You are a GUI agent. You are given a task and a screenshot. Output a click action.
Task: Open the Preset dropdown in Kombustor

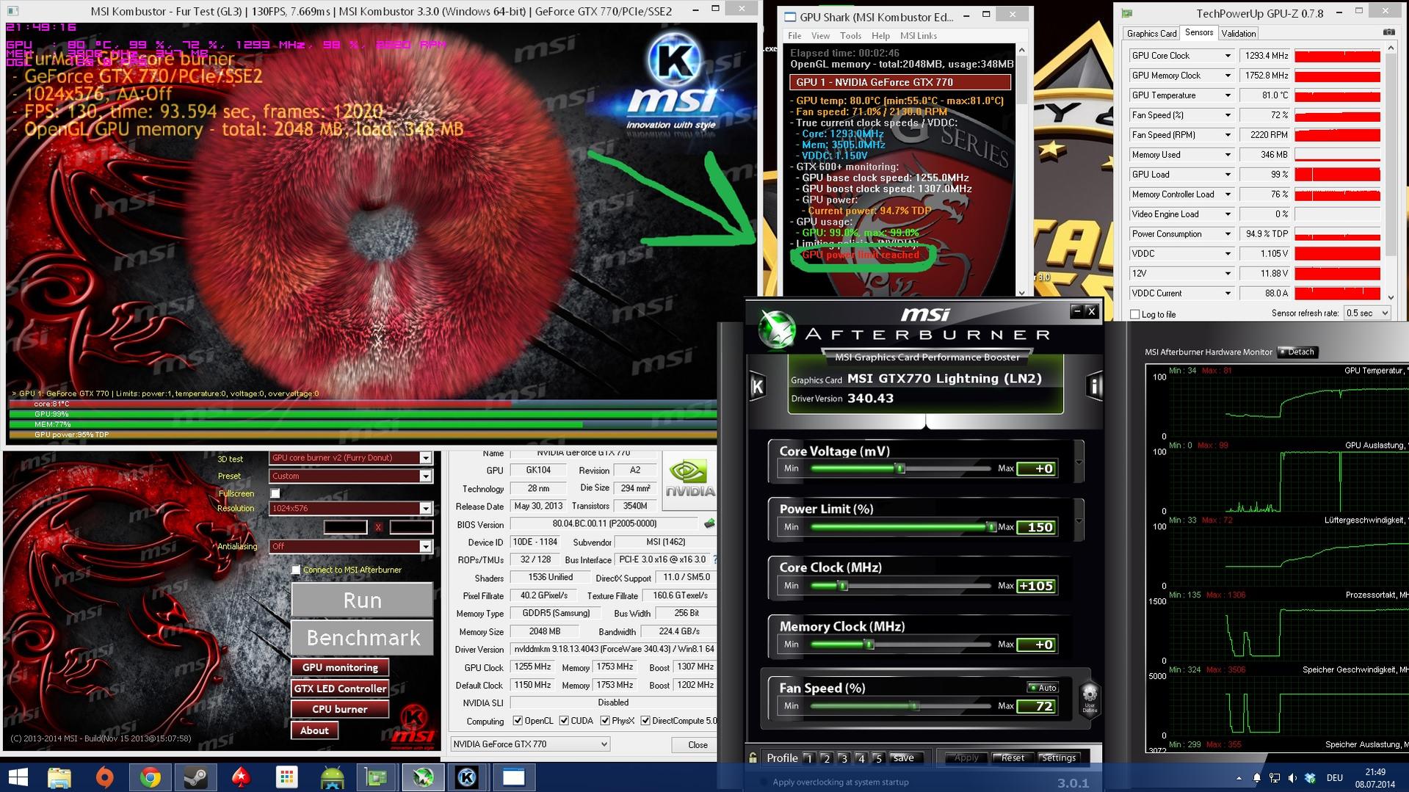point(425,476)
